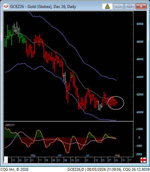Viewport: 150px width, 172px height.
Task: Click date 27 before May 01 on time axis
Action: [27, 160]
